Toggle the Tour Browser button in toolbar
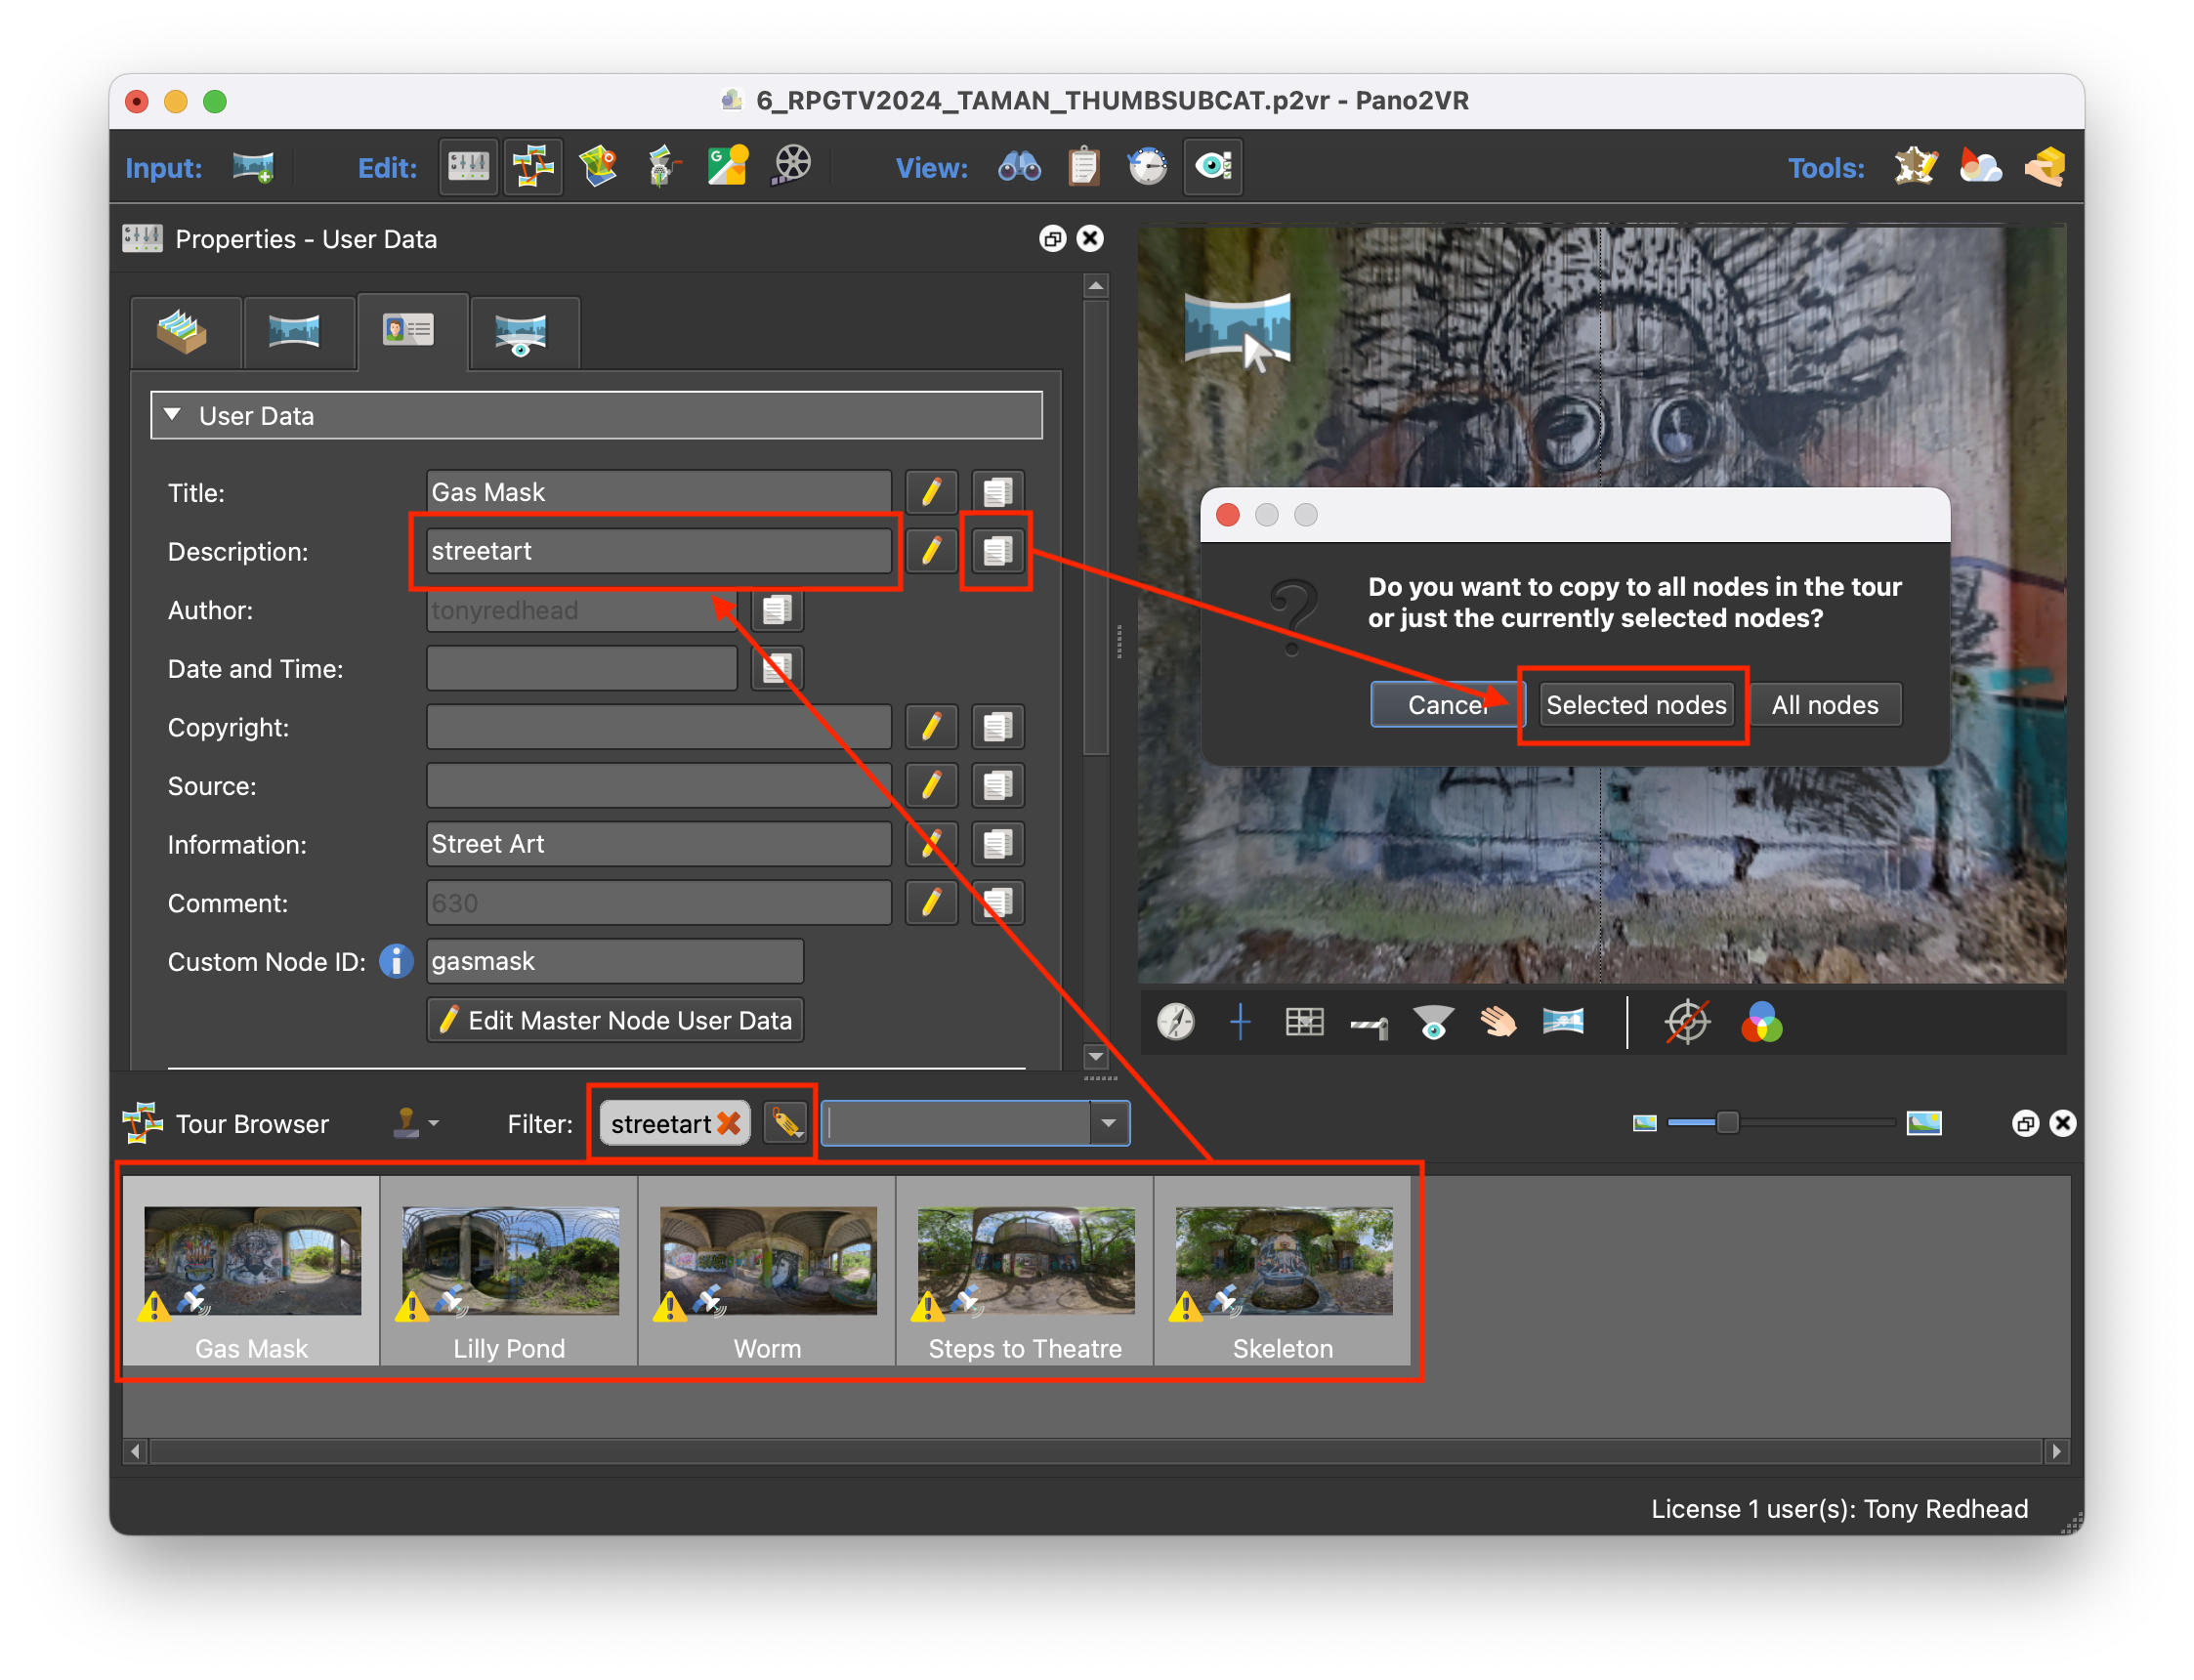This screenshot has height=1680, width=2194. point(533,167)
